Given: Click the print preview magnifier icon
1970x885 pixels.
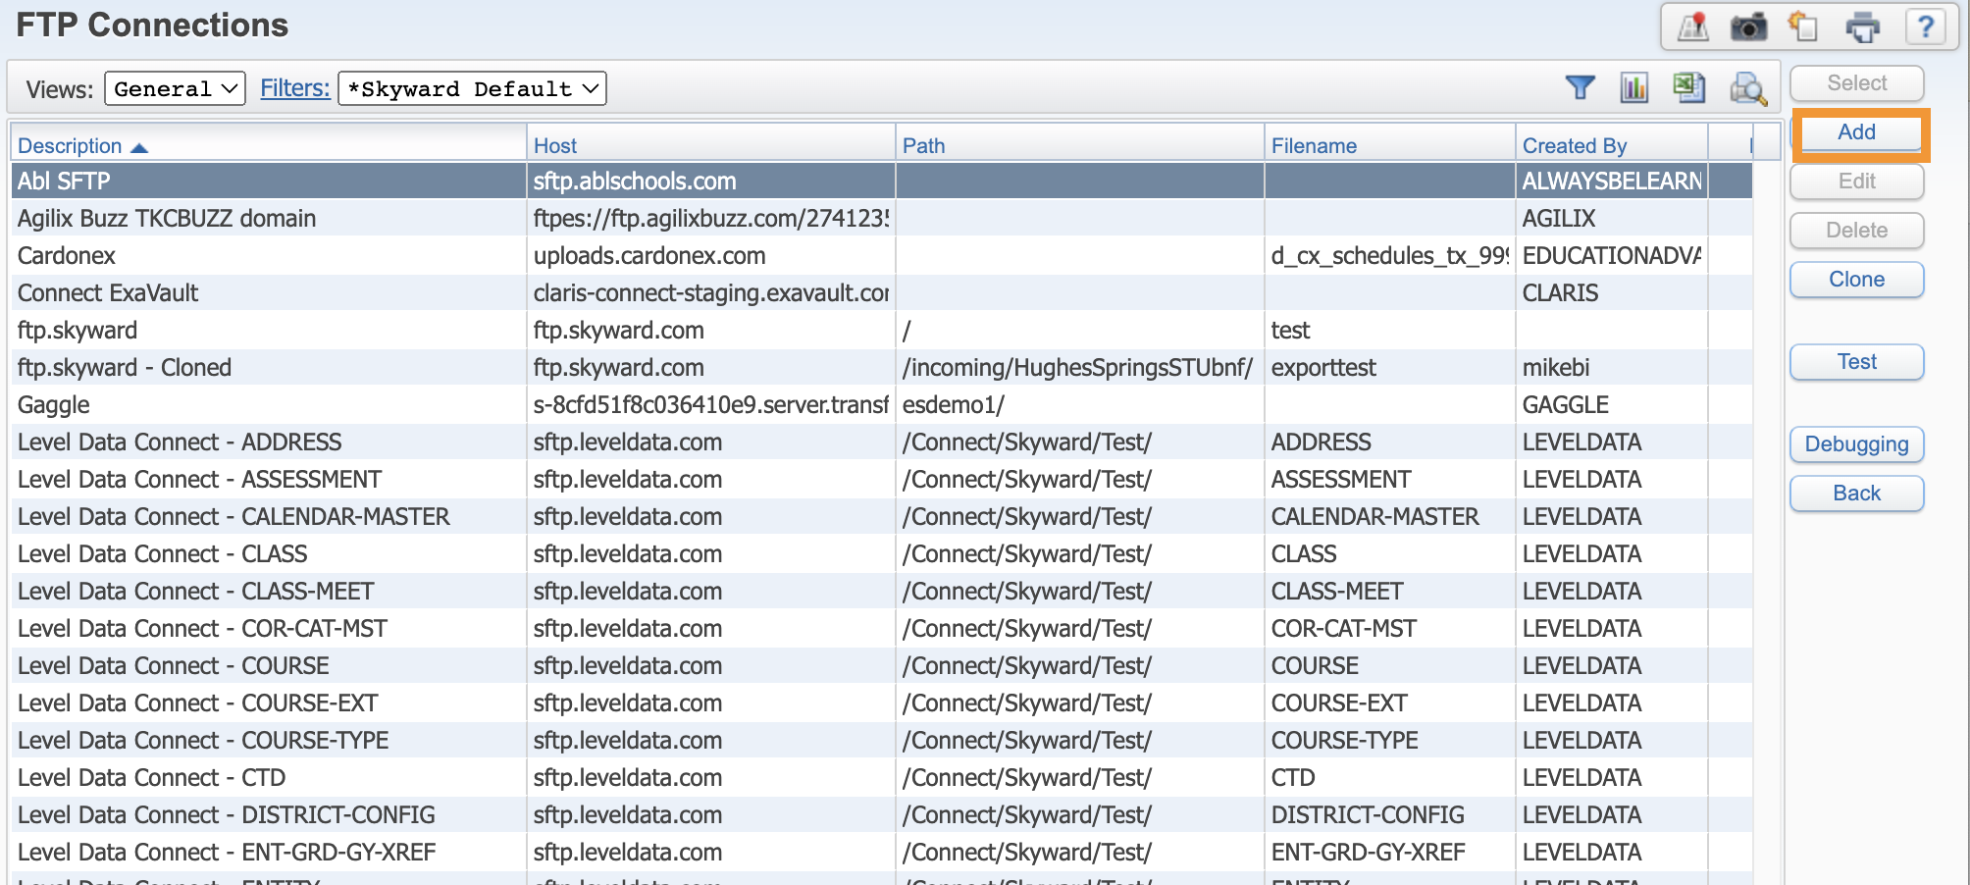Looking at the screenshot, I should coord(1748,89).
